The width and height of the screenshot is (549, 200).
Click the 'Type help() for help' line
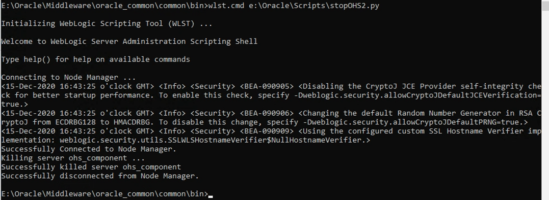coord(96,59)
